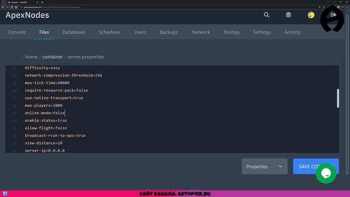
Task: Open the servers layers icon
Action: [288, 15]
